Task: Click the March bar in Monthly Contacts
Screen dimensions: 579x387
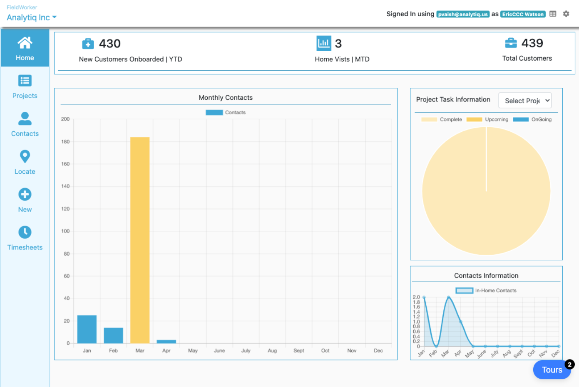Action: (140, 240)
